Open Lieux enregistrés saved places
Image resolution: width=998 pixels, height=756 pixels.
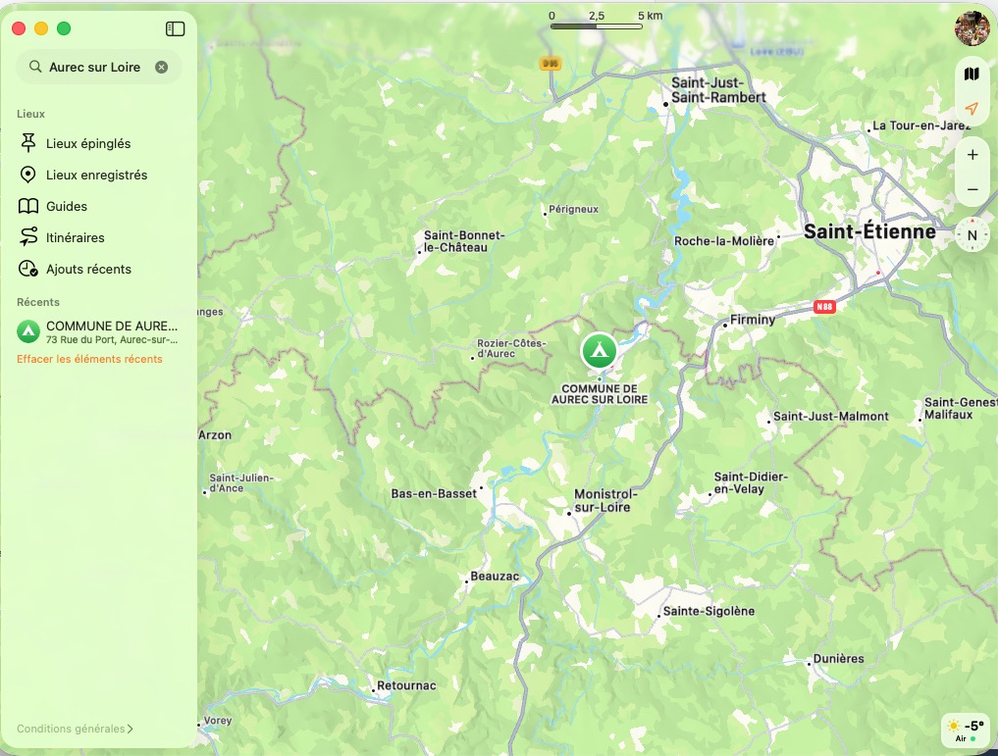[97, 175]
